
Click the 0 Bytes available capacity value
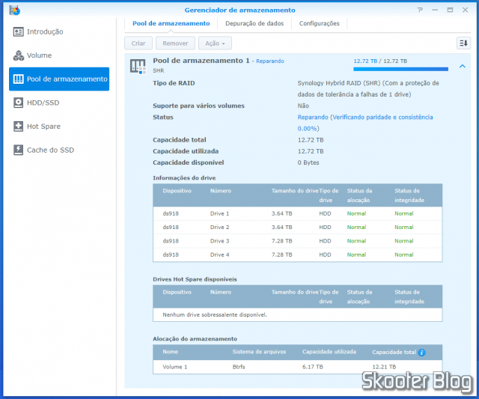[x=308, y=162]
